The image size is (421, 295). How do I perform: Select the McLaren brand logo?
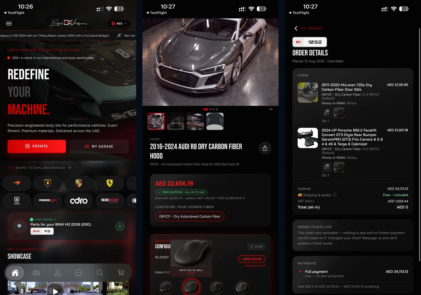click(17, 183)
